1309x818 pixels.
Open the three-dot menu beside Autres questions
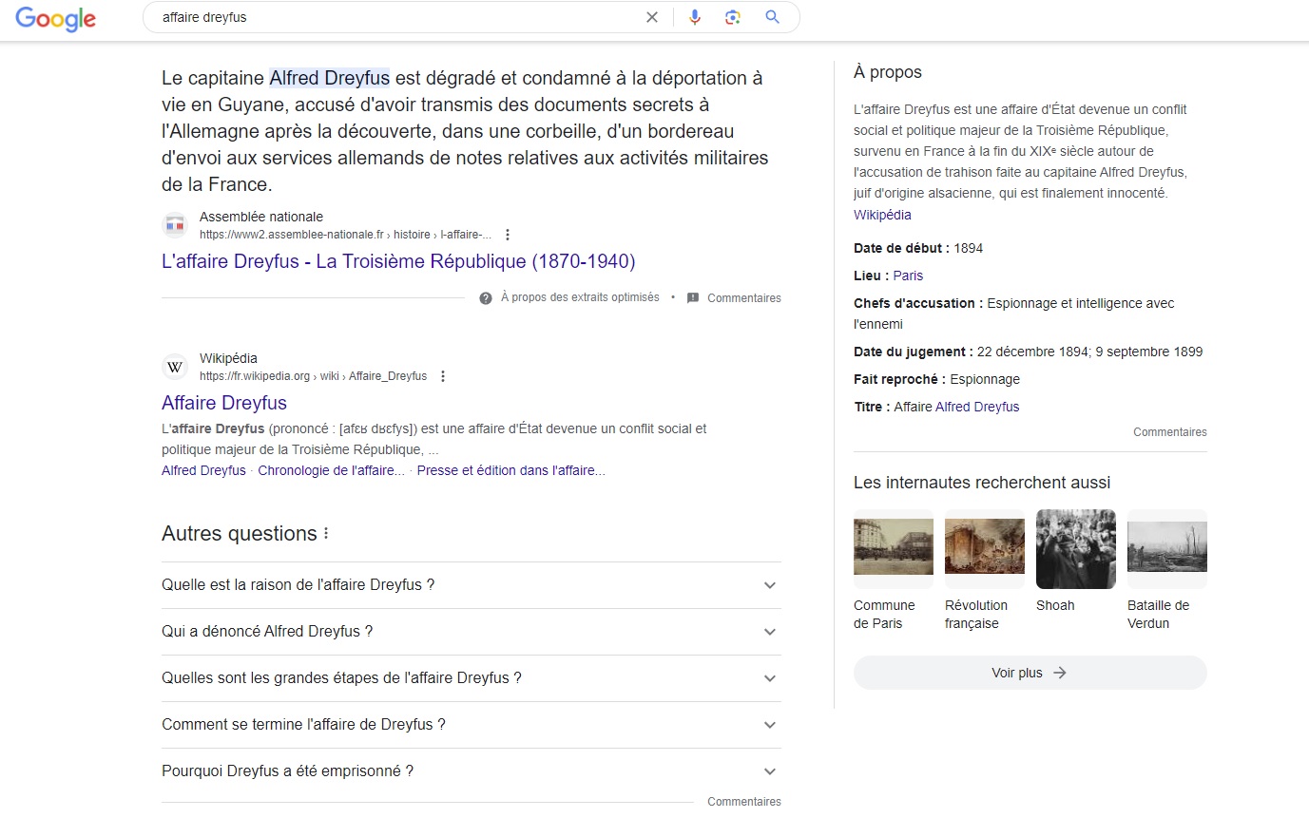[x=326, y=534]
